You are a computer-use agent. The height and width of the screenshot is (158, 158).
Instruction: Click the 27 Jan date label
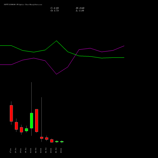pyautogui.click(x=10, y=150)
